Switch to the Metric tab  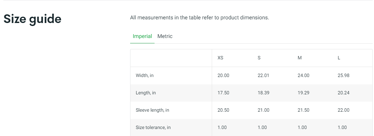[165, 36]
